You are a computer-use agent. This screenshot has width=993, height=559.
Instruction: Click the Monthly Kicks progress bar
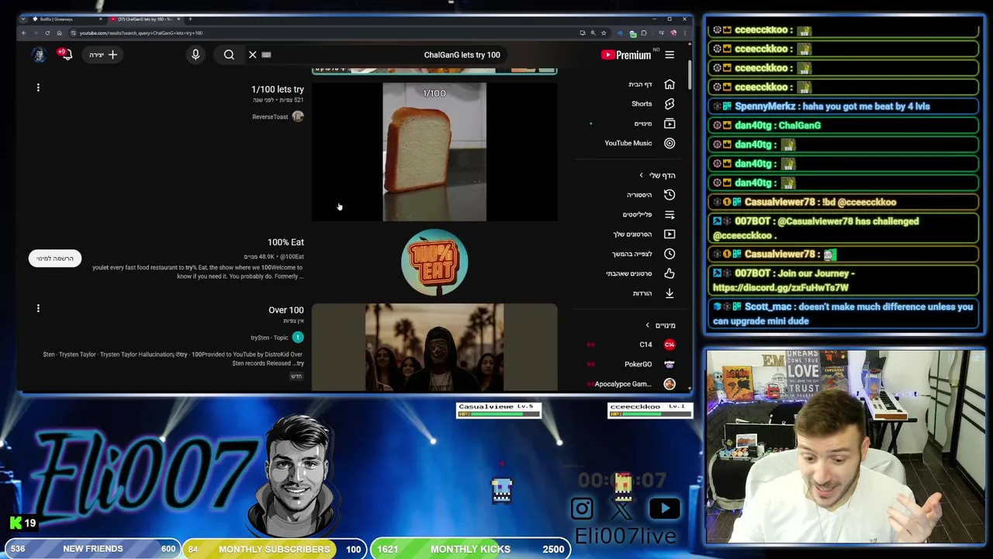pos(470,549)
